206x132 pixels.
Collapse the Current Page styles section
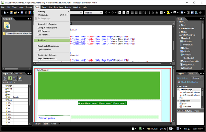(178, 89)
